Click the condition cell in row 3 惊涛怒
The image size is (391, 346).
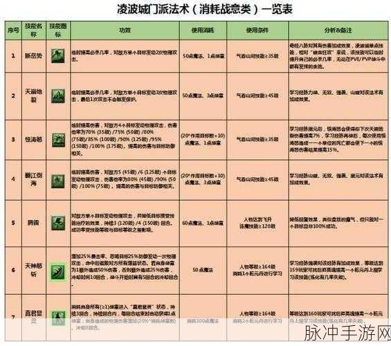tap(257, 139)
